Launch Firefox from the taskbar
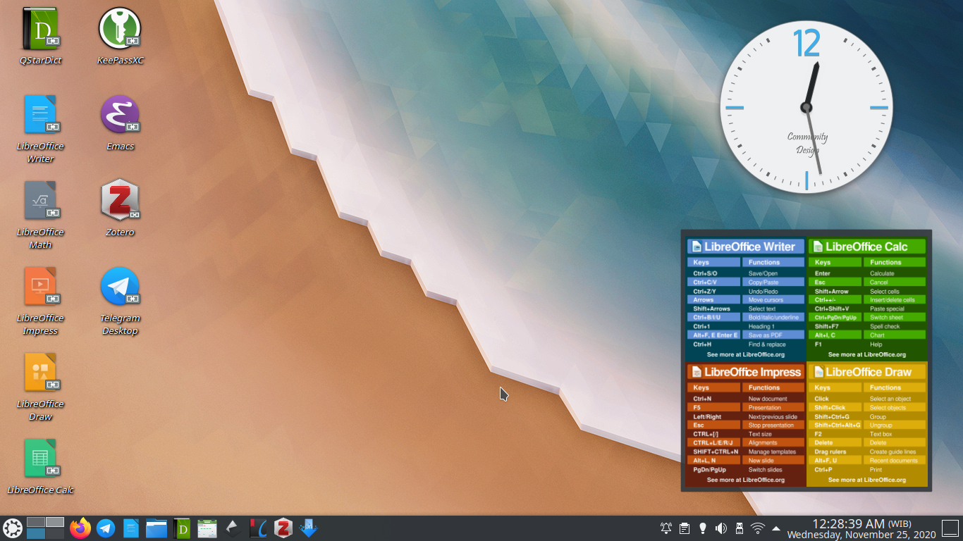This screenshot has width=963, height=541. click(x=80, y=528)
